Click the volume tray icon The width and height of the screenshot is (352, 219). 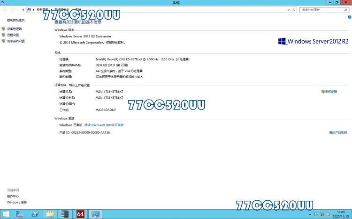pos(328,214)
